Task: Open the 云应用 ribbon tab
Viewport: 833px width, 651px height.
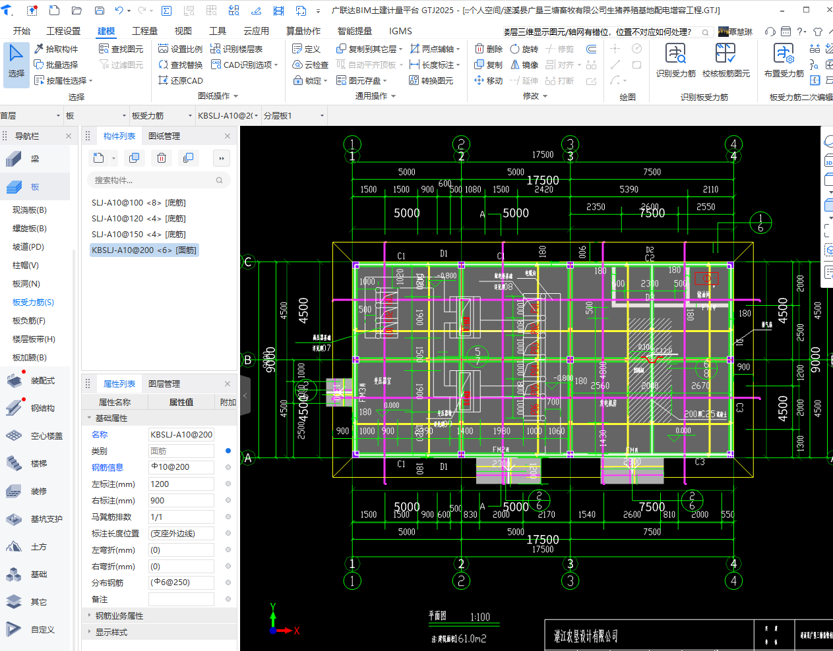Action: pyautogui.click(x=256, y=31)
